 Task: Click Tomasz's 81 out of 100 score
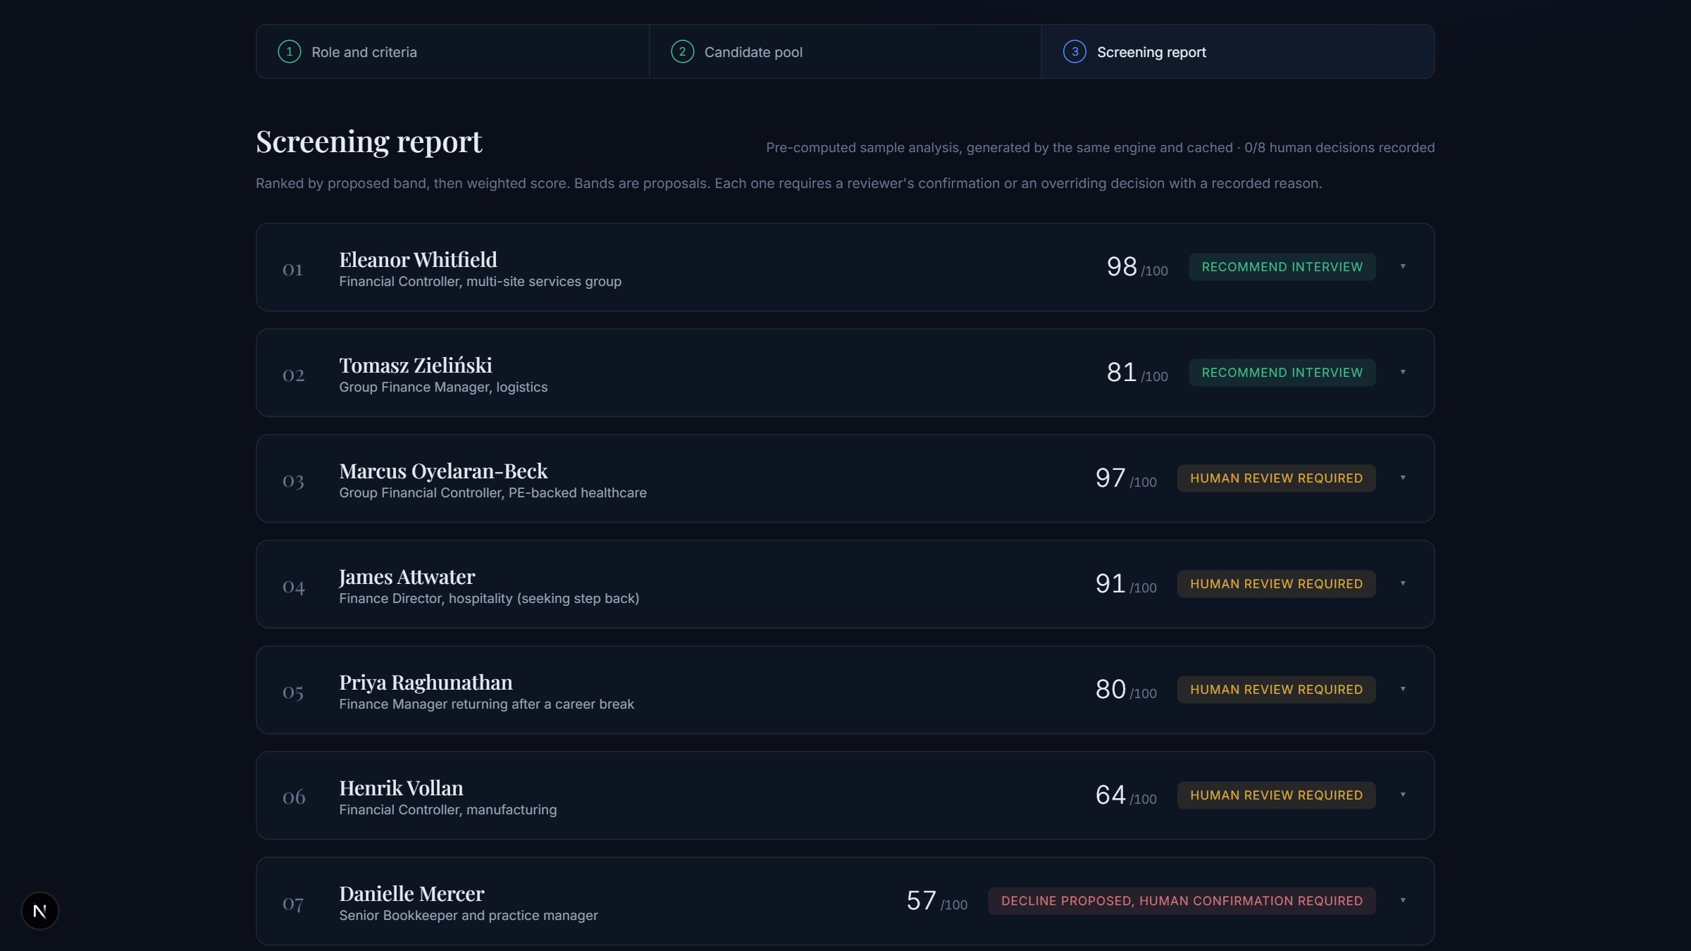pos(1137,373)
